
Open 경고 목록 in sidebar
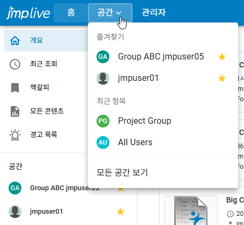point(43,134)
